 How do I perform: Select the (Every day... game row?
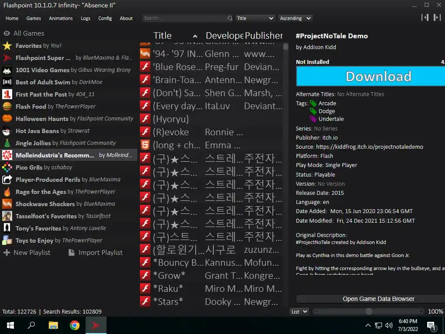click(211, 106)
